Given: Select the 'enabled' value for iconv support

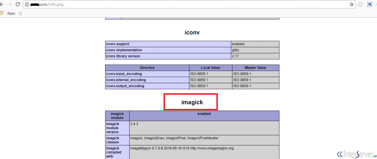Looking at the screenshot, I should coord(238,44).
